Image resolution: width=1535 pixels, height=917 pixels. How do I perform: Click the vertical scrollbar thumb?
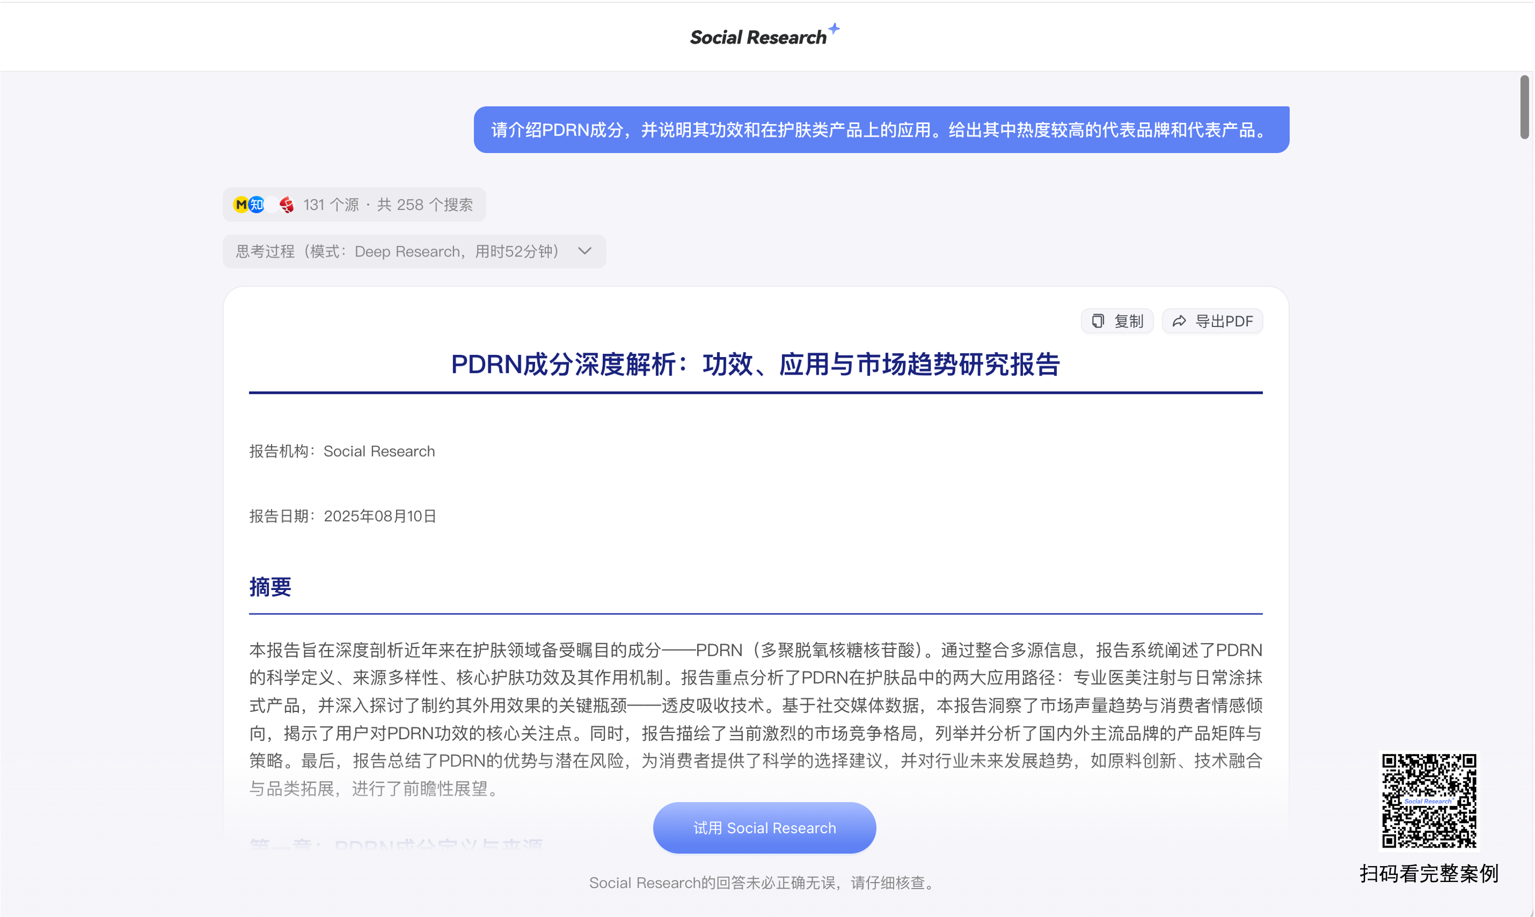point(1524,108)
